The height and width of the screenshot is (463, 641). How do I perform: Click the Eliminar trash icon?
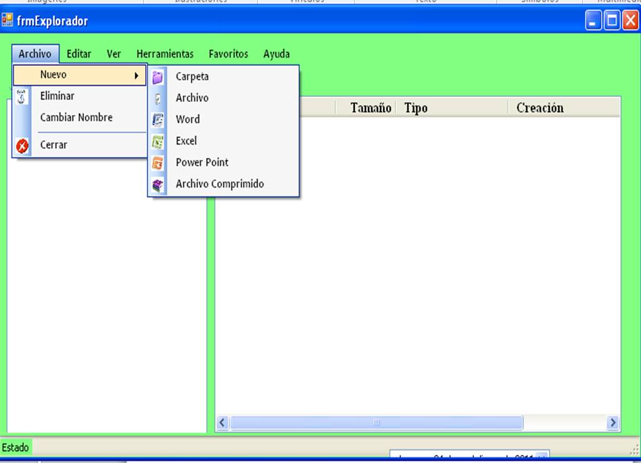21,96
